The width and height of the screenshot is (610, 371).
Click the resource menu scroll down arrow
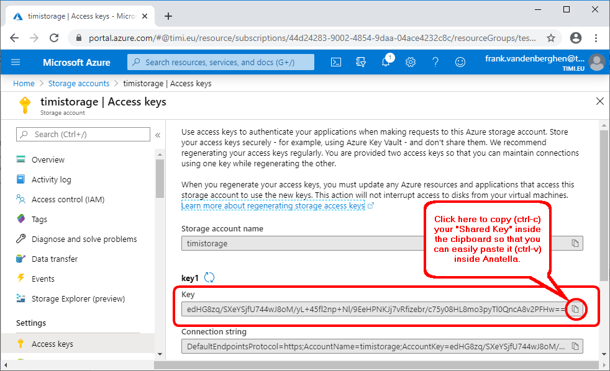click(x=160, y=354)
